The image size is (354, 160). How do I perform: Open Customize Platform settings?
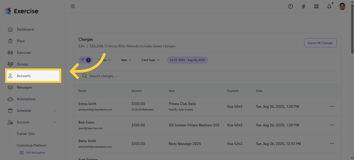(x=31, y=145)
